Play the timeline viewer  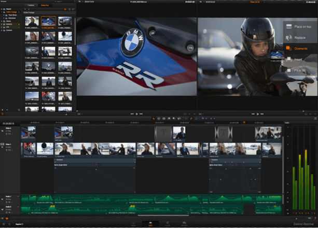(x=258, y=114)
